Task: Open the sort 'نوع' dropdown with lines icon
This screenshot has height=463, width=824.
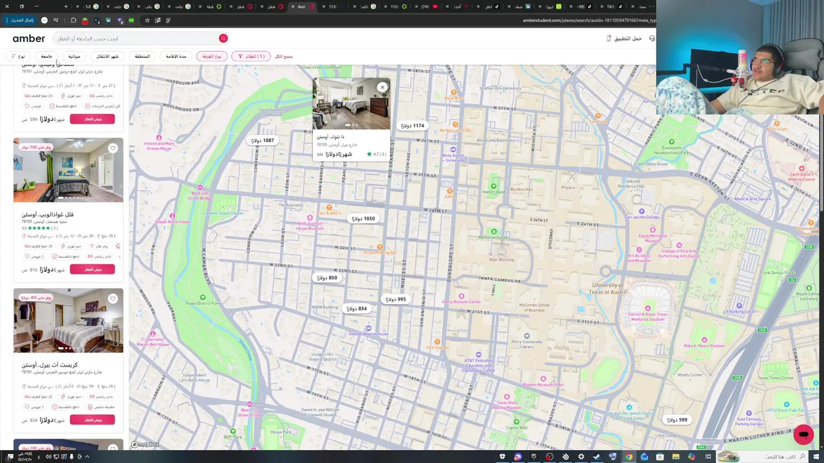Action: pos(18,57)
